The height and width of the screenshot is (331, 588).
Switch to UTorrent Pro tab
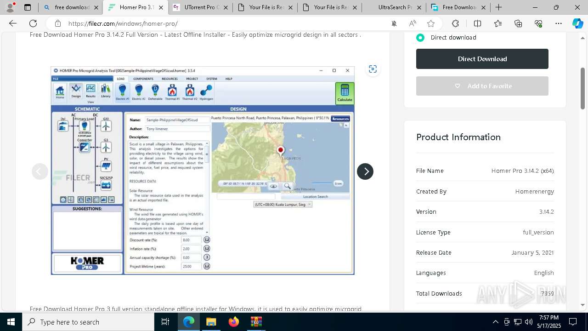pos(200,7)
